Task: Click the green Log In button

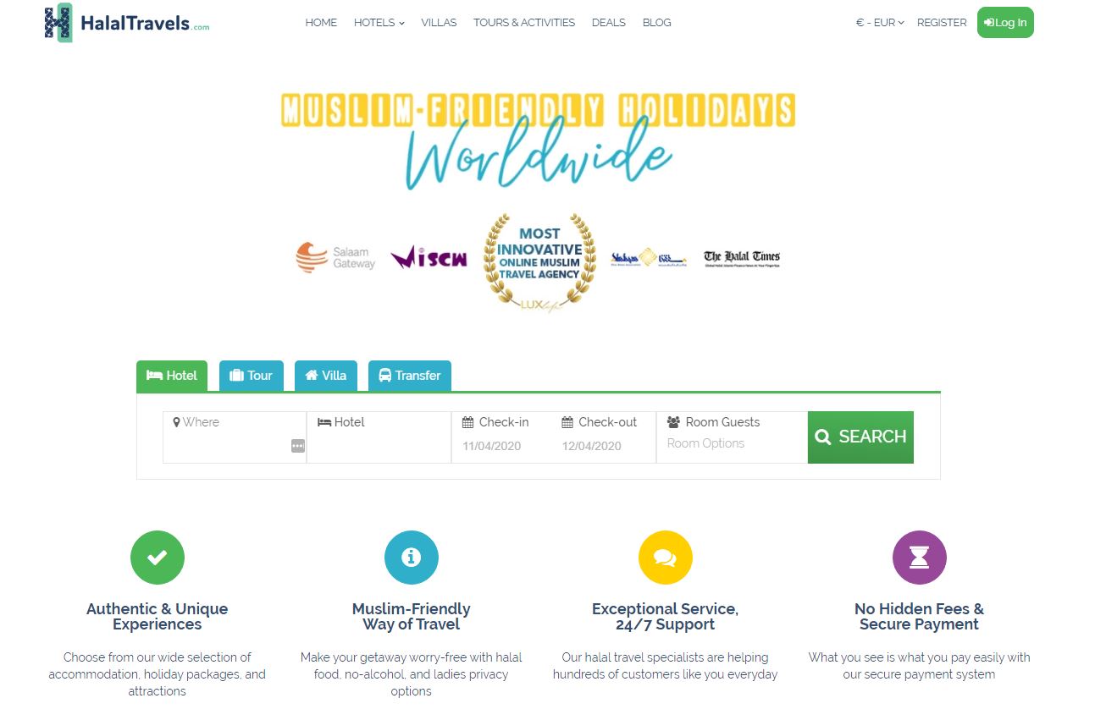Action: pyautogui.click(x=1005, y=23)
